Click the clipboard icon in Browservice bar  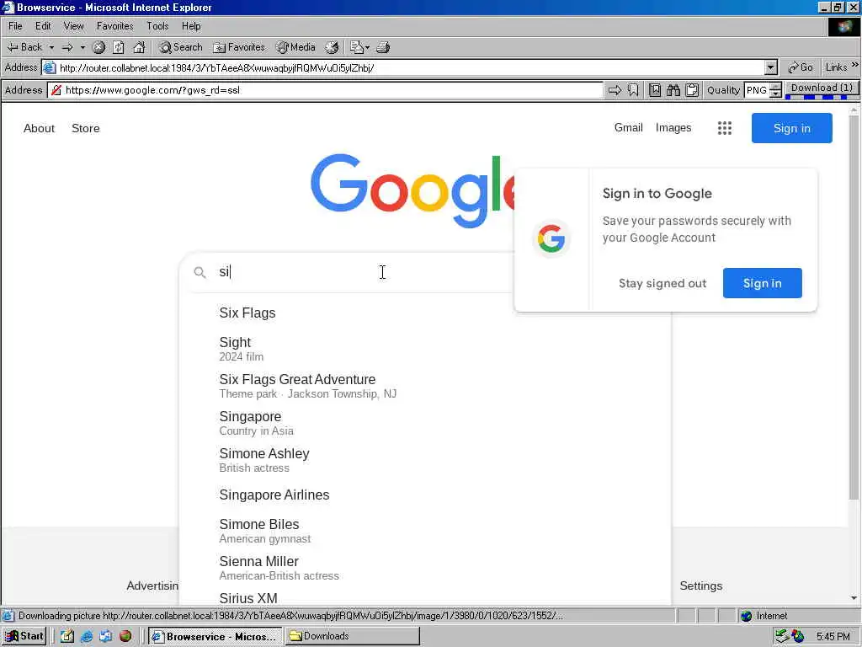(x=692, y=90)
